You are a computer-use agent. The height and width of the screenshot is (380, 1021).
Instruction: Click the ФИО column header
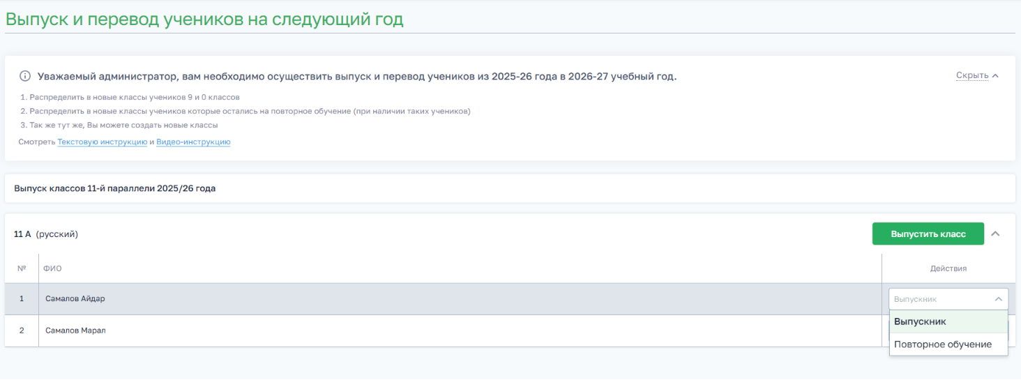[x=52, y=268]
